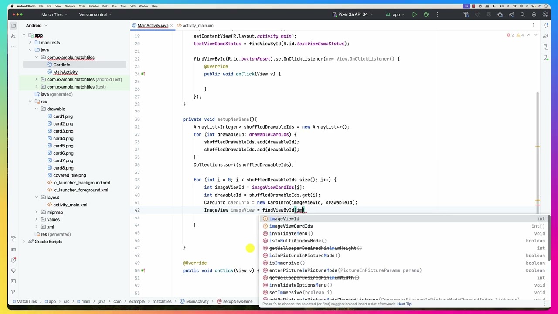Open the App Quality Insights gem icon
Image resolution: width=558 pixels, height=314 pixels.
pos(14,270)
